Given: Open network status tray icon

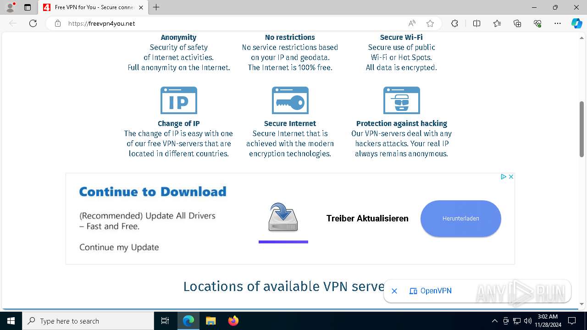Looking at the screenshot, I should click(517, 321).
